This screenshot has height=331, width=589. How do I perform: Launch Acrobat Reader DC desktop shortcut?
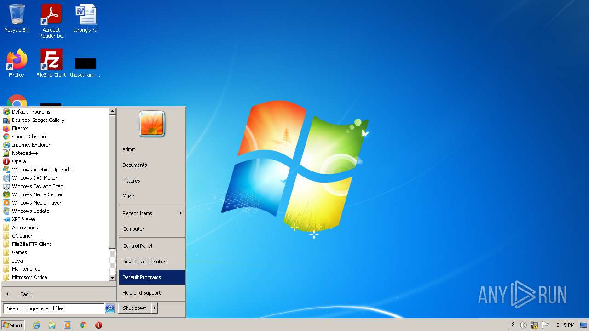[x=51, y=21]
